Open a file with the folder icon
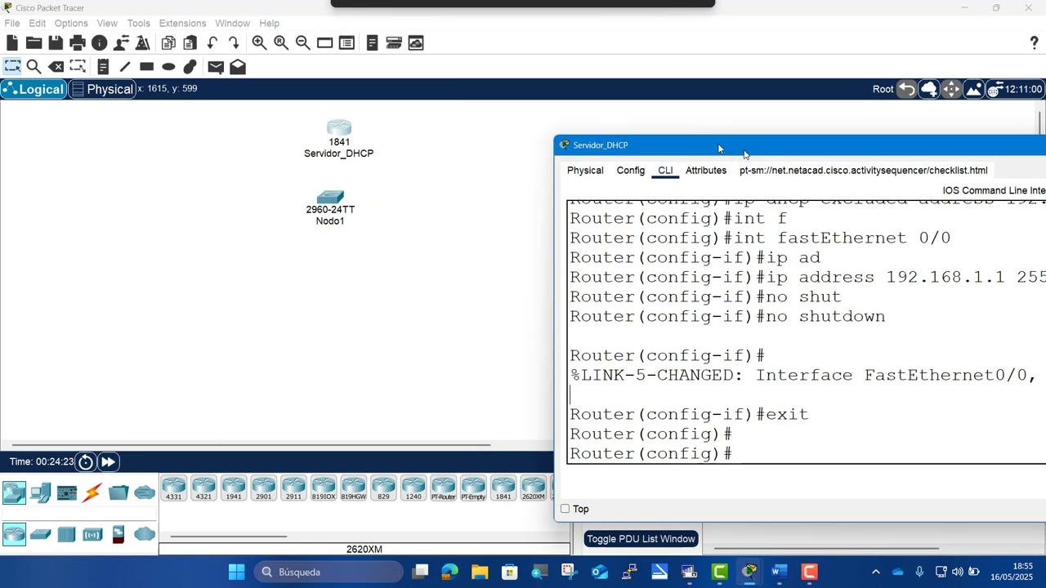Screen dimensions: 1046x588 point(34,43)
